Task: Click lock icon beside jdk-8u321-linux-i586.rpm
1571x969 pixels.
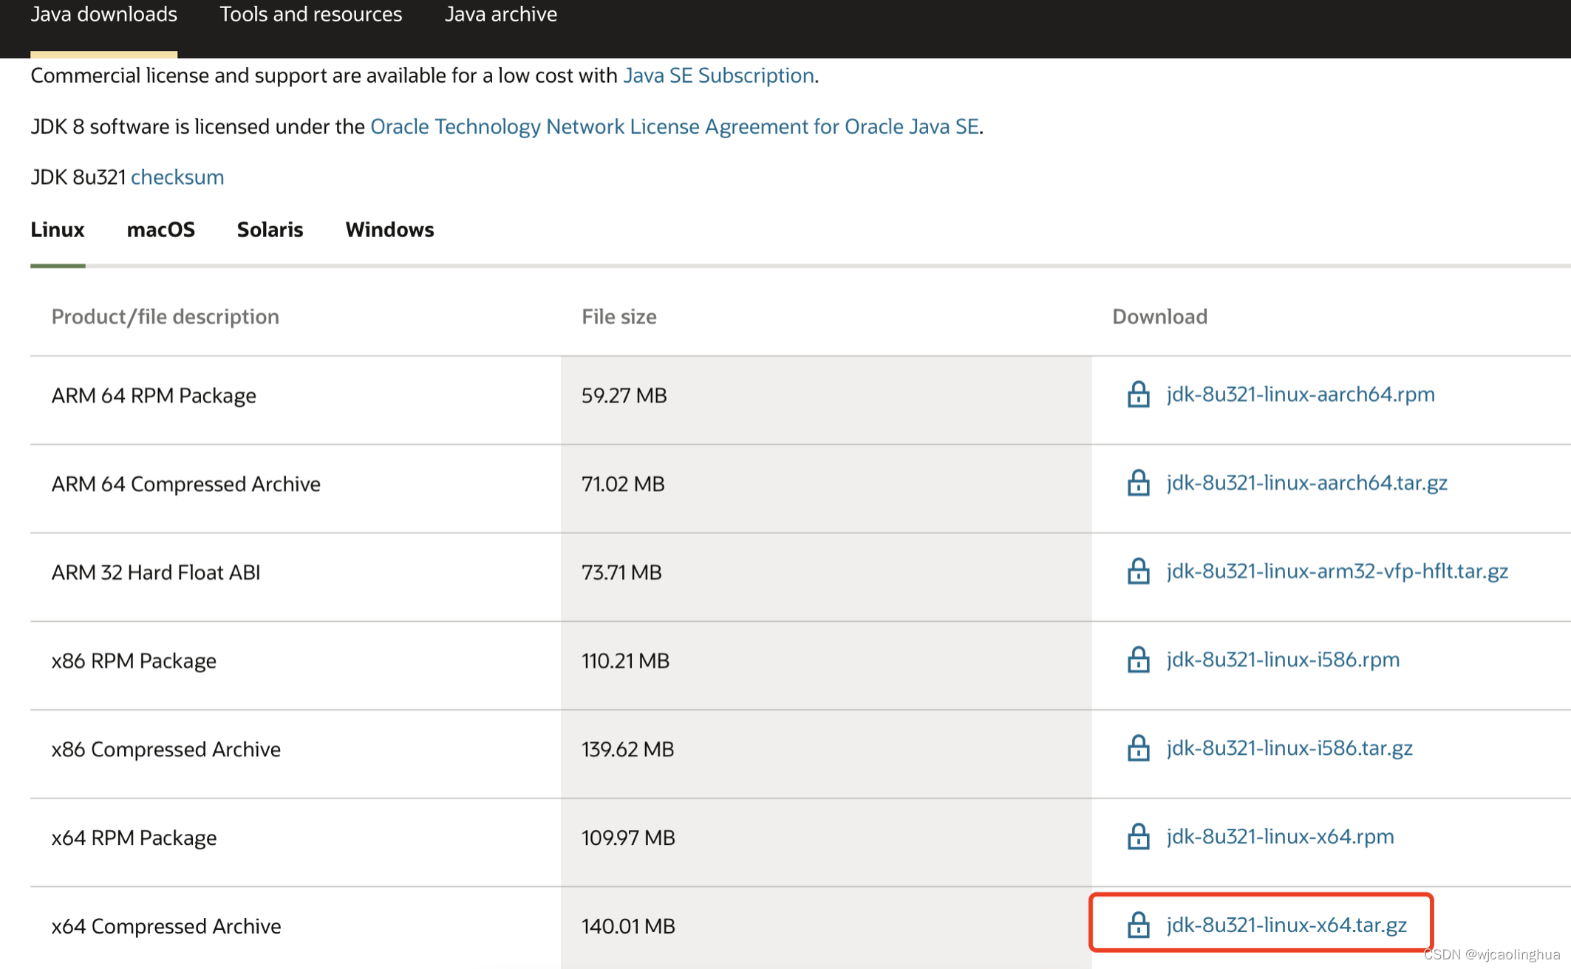Action: point(1138,660)
